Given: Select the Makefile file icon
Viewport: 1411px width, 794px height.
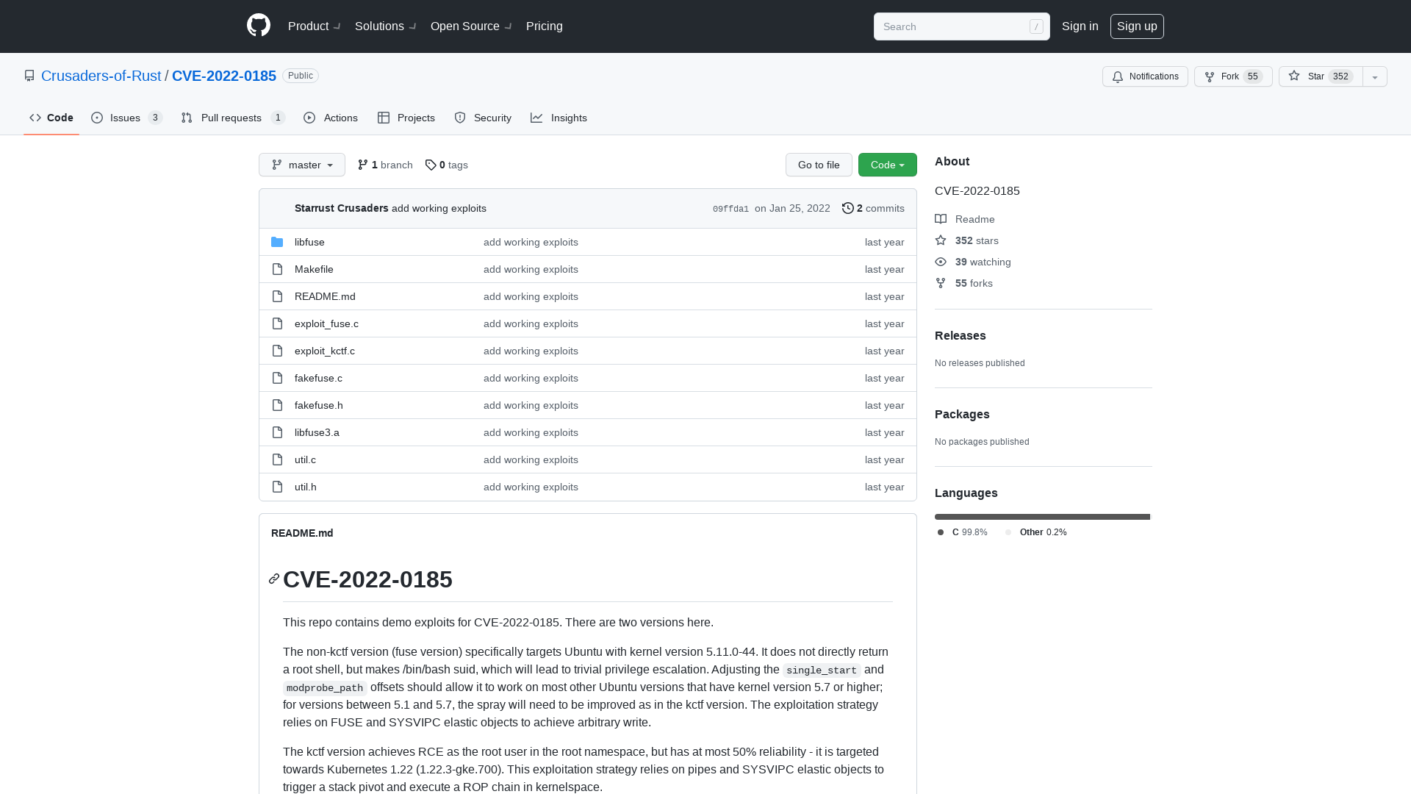Looking at the screenshot, I should tap(277, 269).
